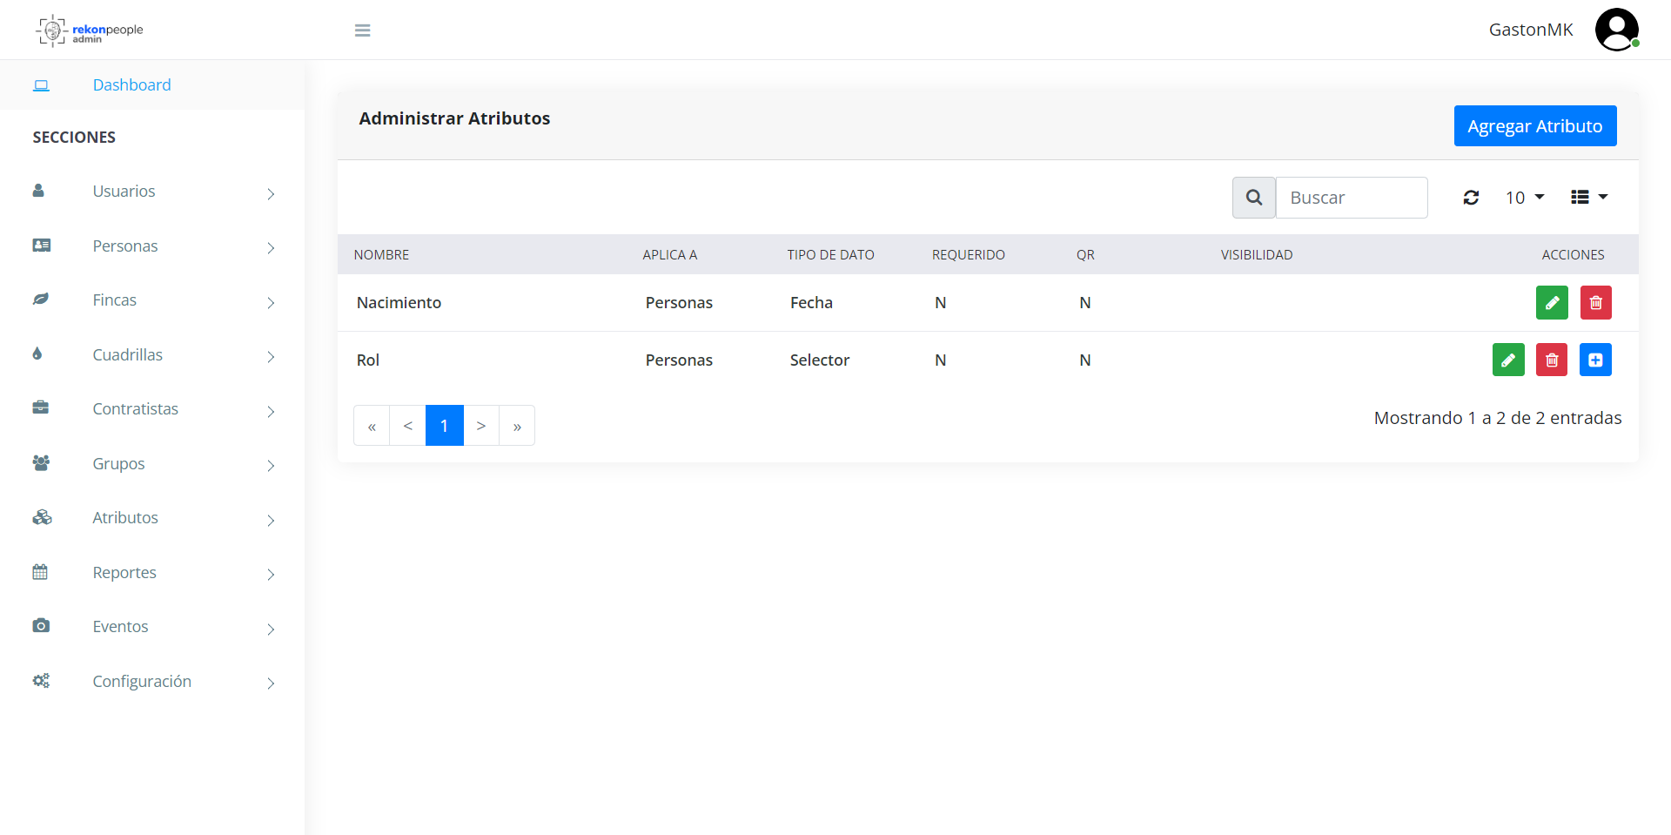
Task: Open the Grupos menu item
Action: tap(152, 464)
